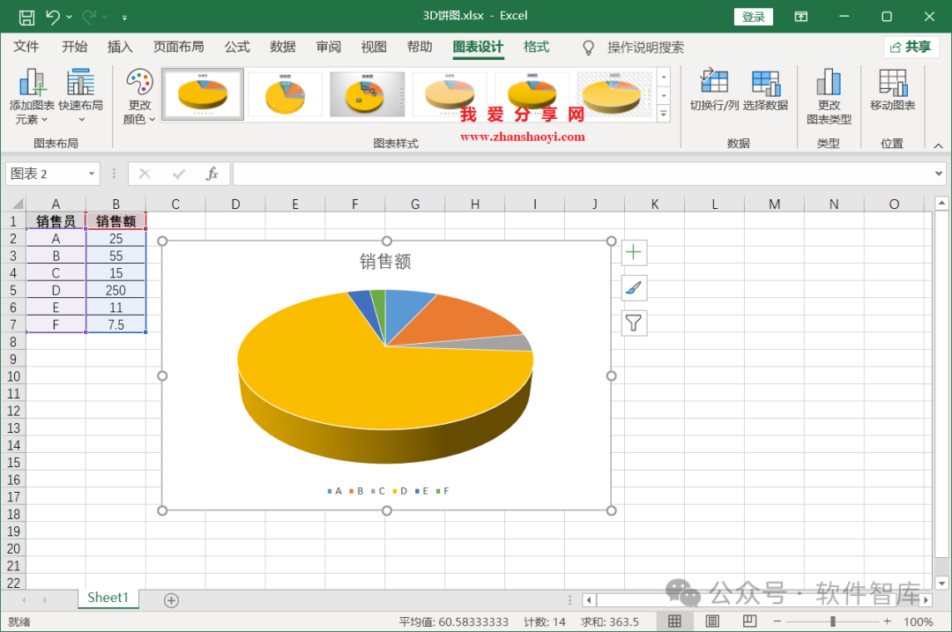Click the formula cancel X icon
952x632 pixels.
coord(145,175)
